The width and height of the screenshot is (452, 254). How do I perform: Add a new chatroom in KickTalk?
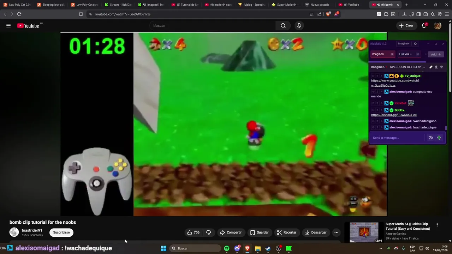(436, 54)
